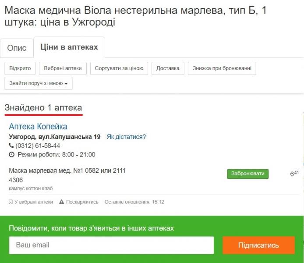Click the Підписатись button
Image resolution: width=304 pixels, height=263 pixels.
pyautogui.click(x=258, y=245)
